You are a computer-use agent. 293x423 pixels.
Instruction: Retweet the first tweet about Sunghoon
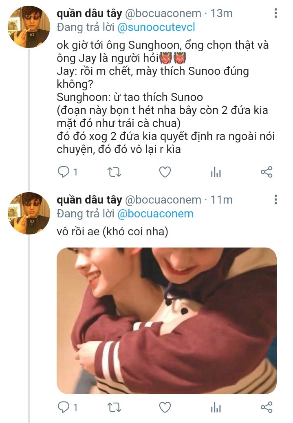pyautogui.click(x=114, y=172)
